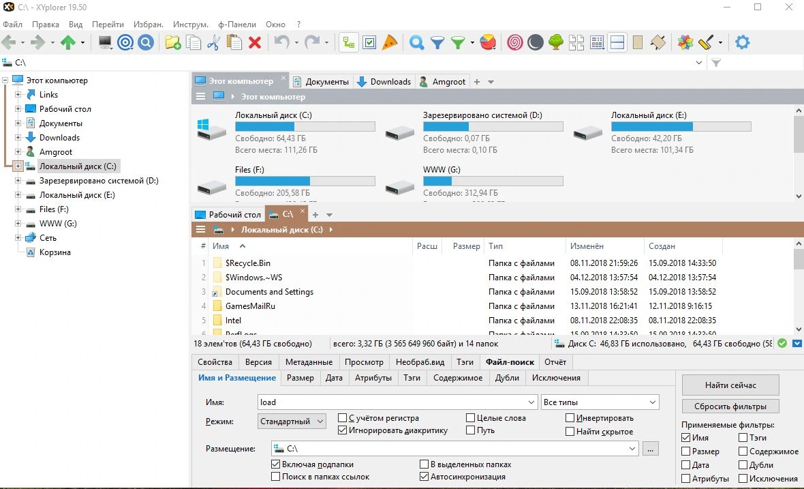Enable 'Инвертировать' checkbox
This screenshot has height=489, width=804.
(570, 417)
